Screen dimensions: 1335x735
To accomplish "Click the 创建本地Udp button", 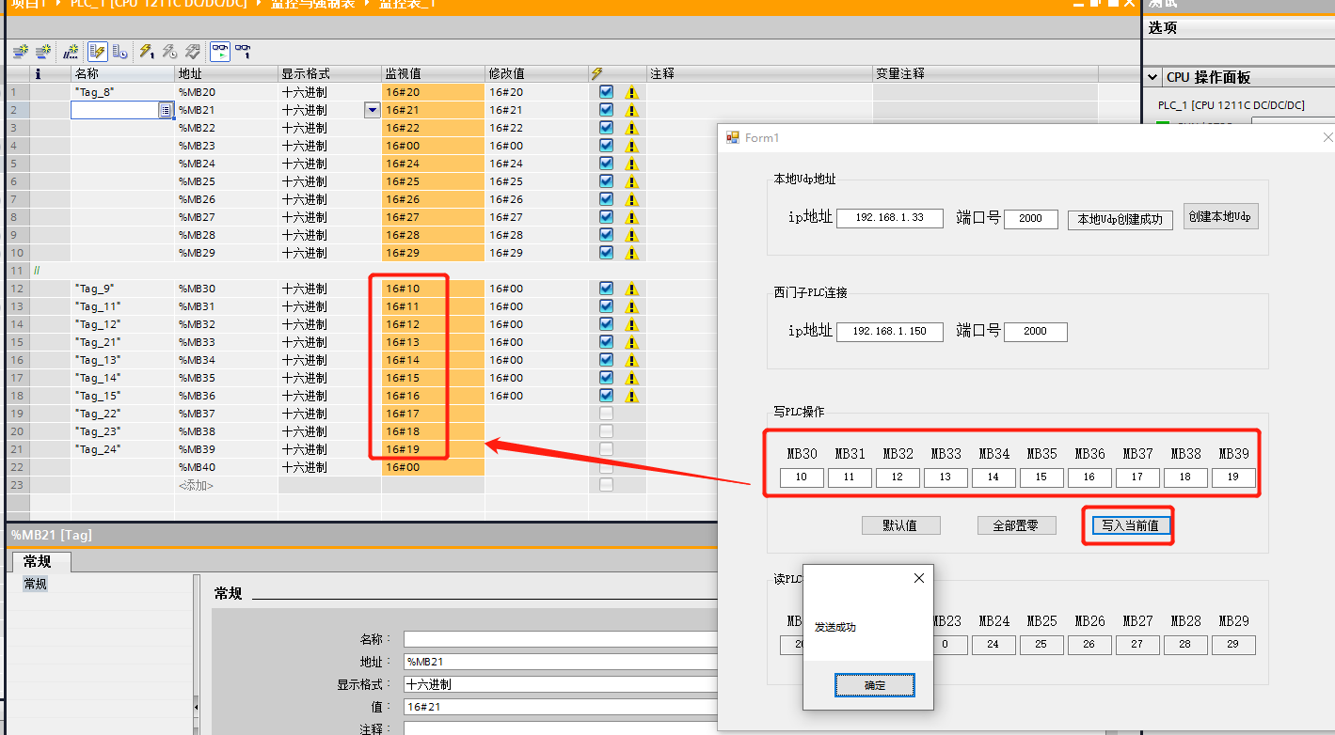I will [x=1220, y=216].
